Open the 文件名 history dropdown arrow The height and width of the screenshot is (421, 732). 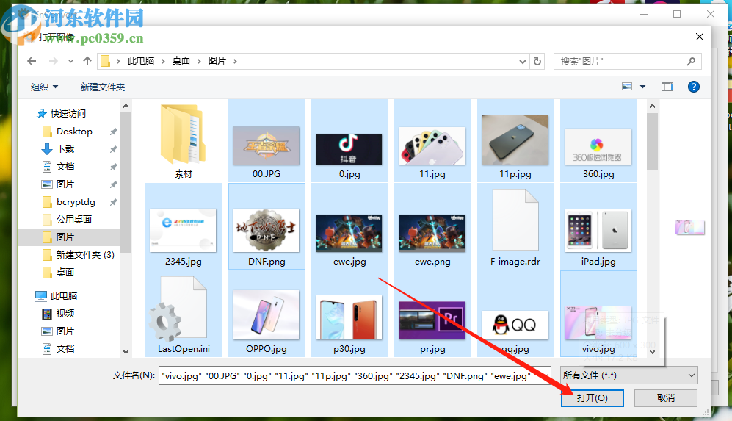(546, 375)
